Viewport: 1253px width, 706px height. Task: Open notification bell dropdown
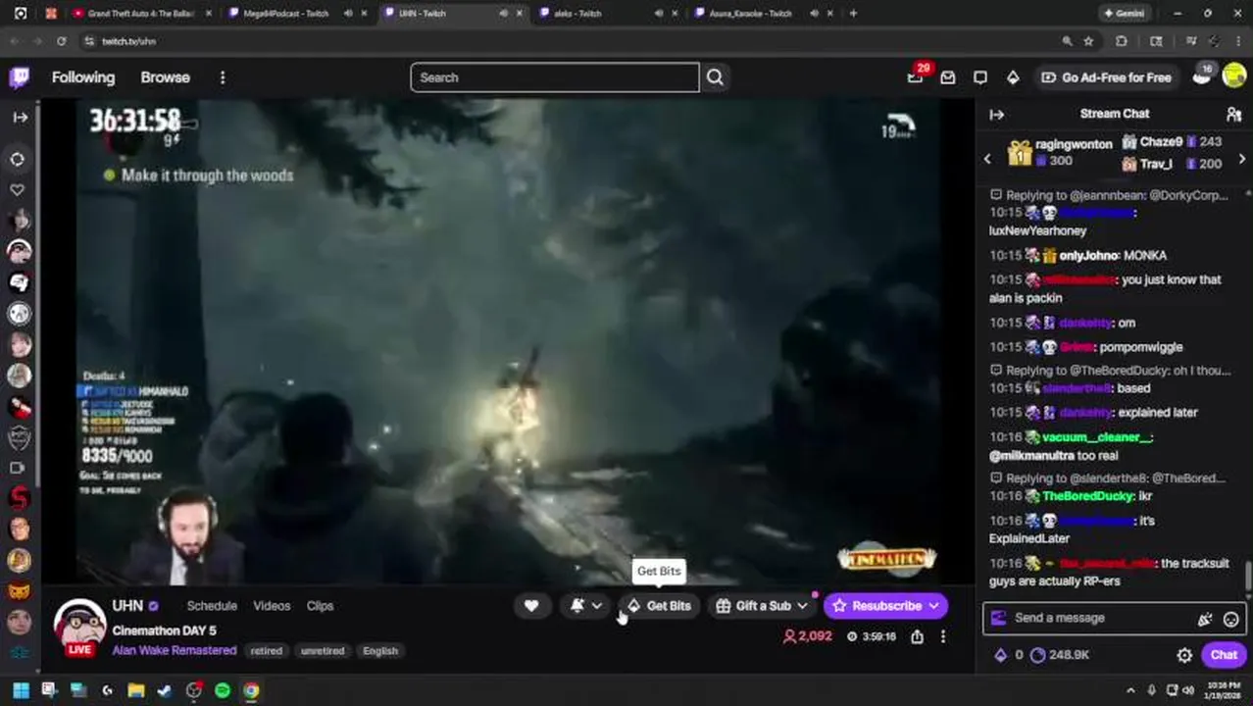586,606
